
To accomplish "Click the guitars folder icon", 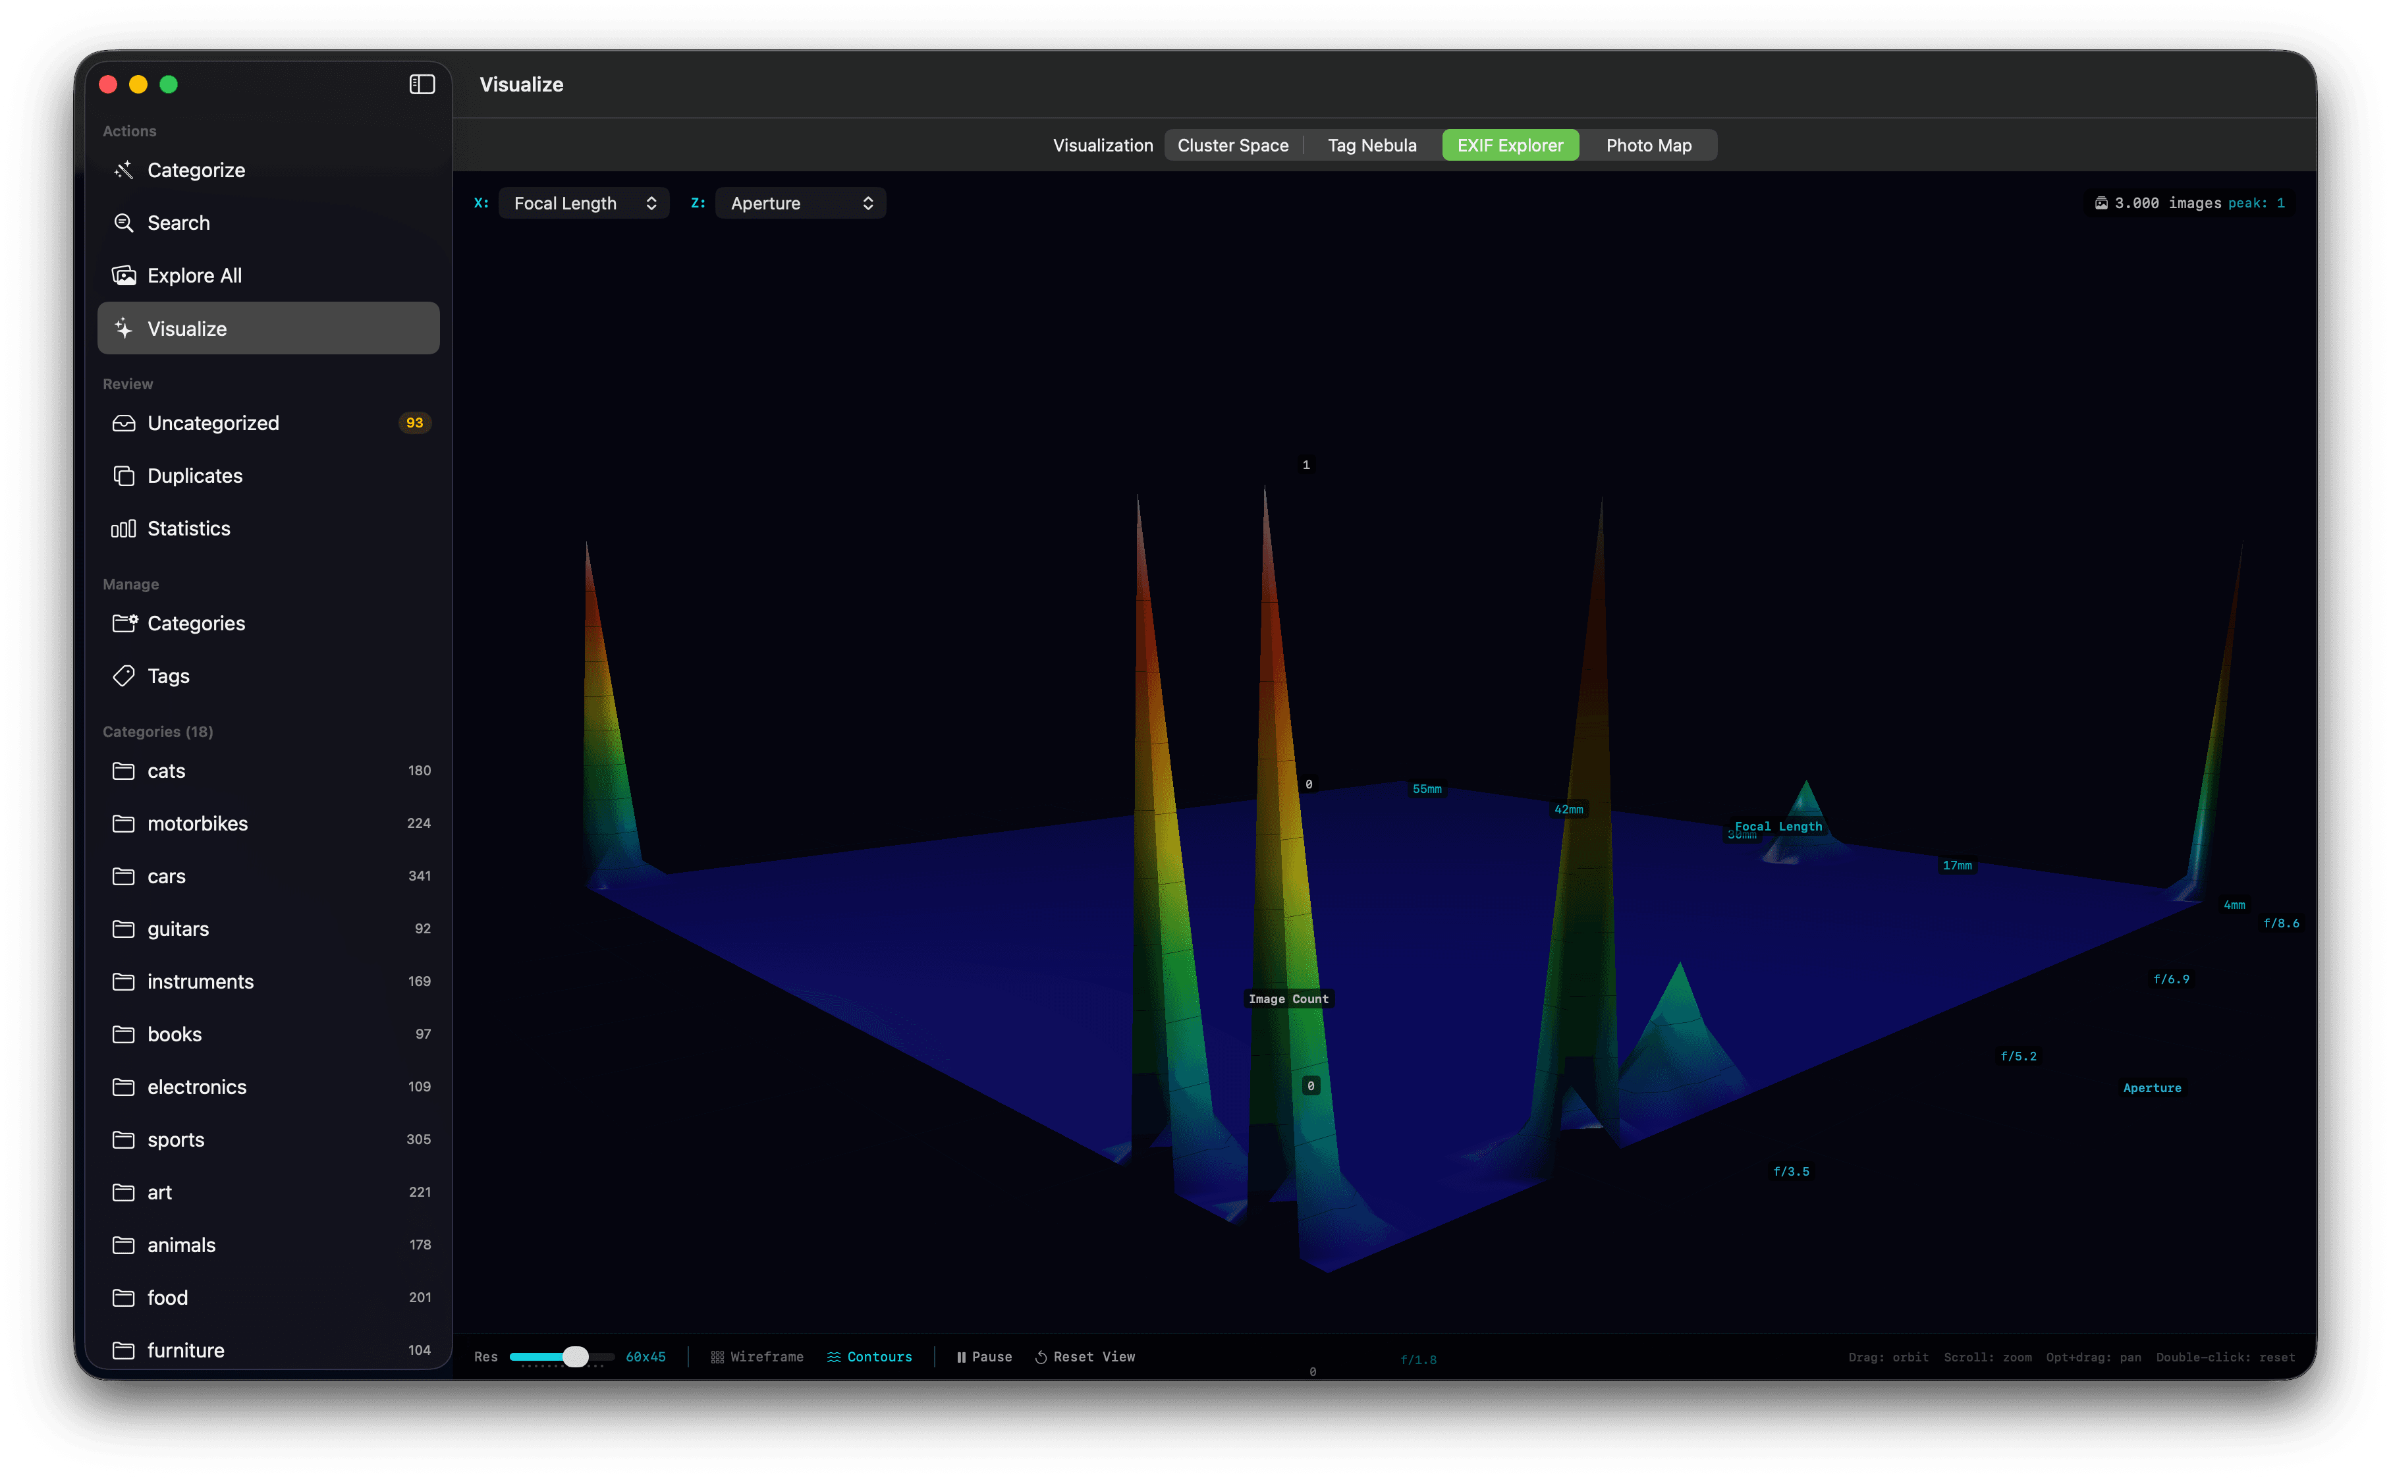I will (x=123, y=929).
